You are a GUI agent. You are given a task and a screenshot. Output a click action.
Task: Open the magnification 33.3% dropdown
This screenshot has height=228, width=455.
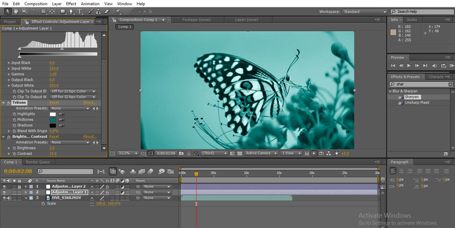click(128, 153)
